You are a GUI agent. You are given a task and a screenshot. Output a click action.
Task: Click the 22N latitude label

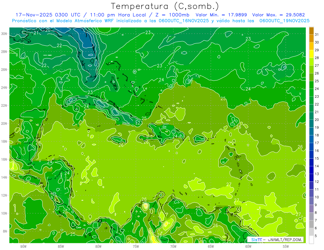click(4, 105)
